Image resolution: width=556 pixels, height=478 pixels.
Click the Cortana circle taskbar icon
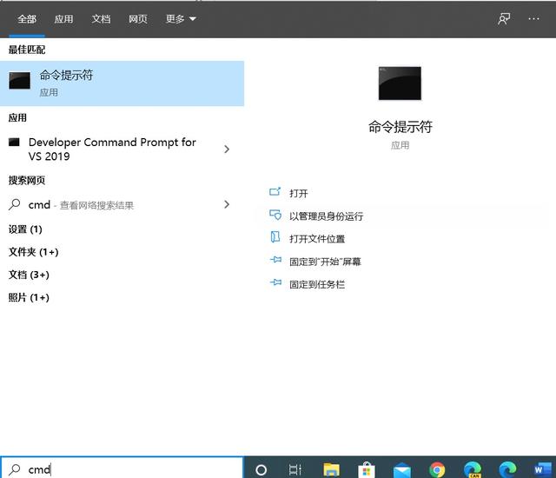point(261,470)
